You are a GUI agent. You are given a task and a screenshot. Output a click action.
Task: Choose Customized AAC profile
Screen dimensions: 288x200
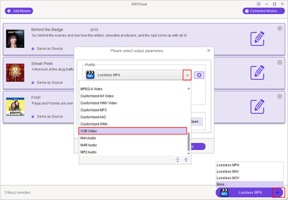tap(133, 117)
